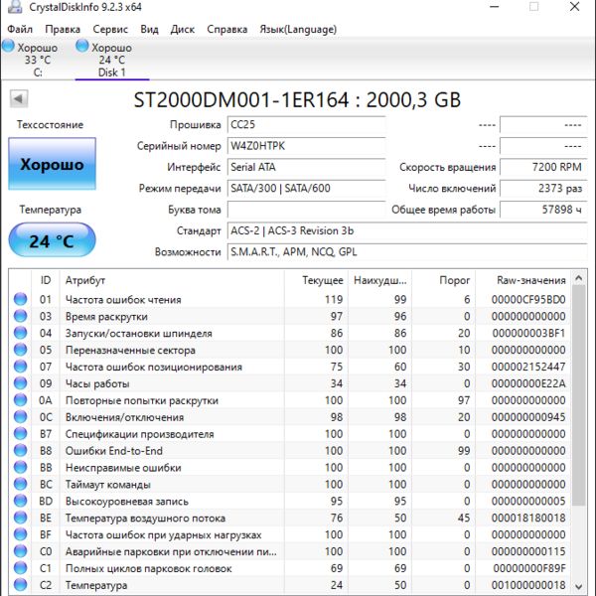This screenshot has height=596, width=596.
Task: Open the Файл menu
Action: click(x=20, y=29)
